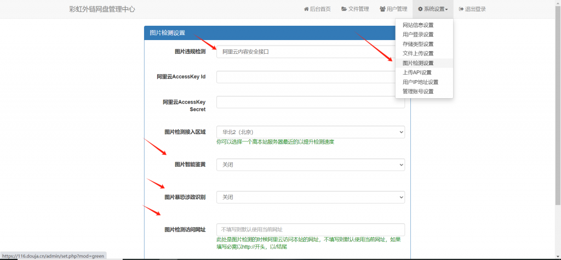Select 存储类型设置 from the menu

pyautogui.click(x=424, y=44)
